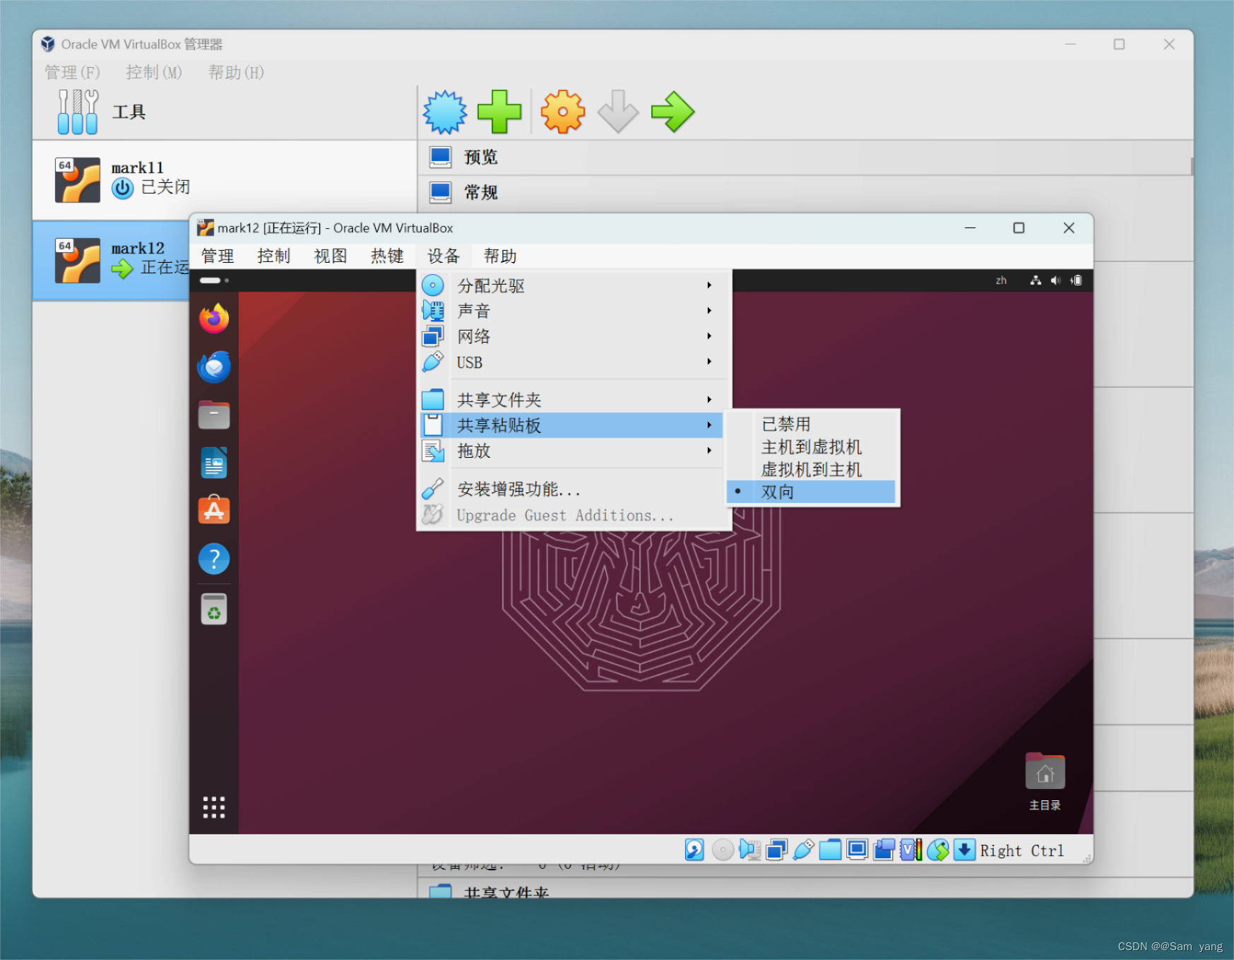Screen dimensions: 1234x960
Task: Open Settings via the orange gear icon
Action: pyautogui.click(x=562, y=112)
